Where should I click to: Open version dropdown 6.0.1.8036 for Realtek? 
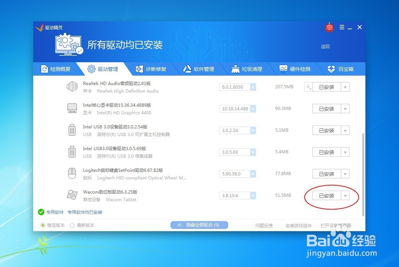coord(253,87)
